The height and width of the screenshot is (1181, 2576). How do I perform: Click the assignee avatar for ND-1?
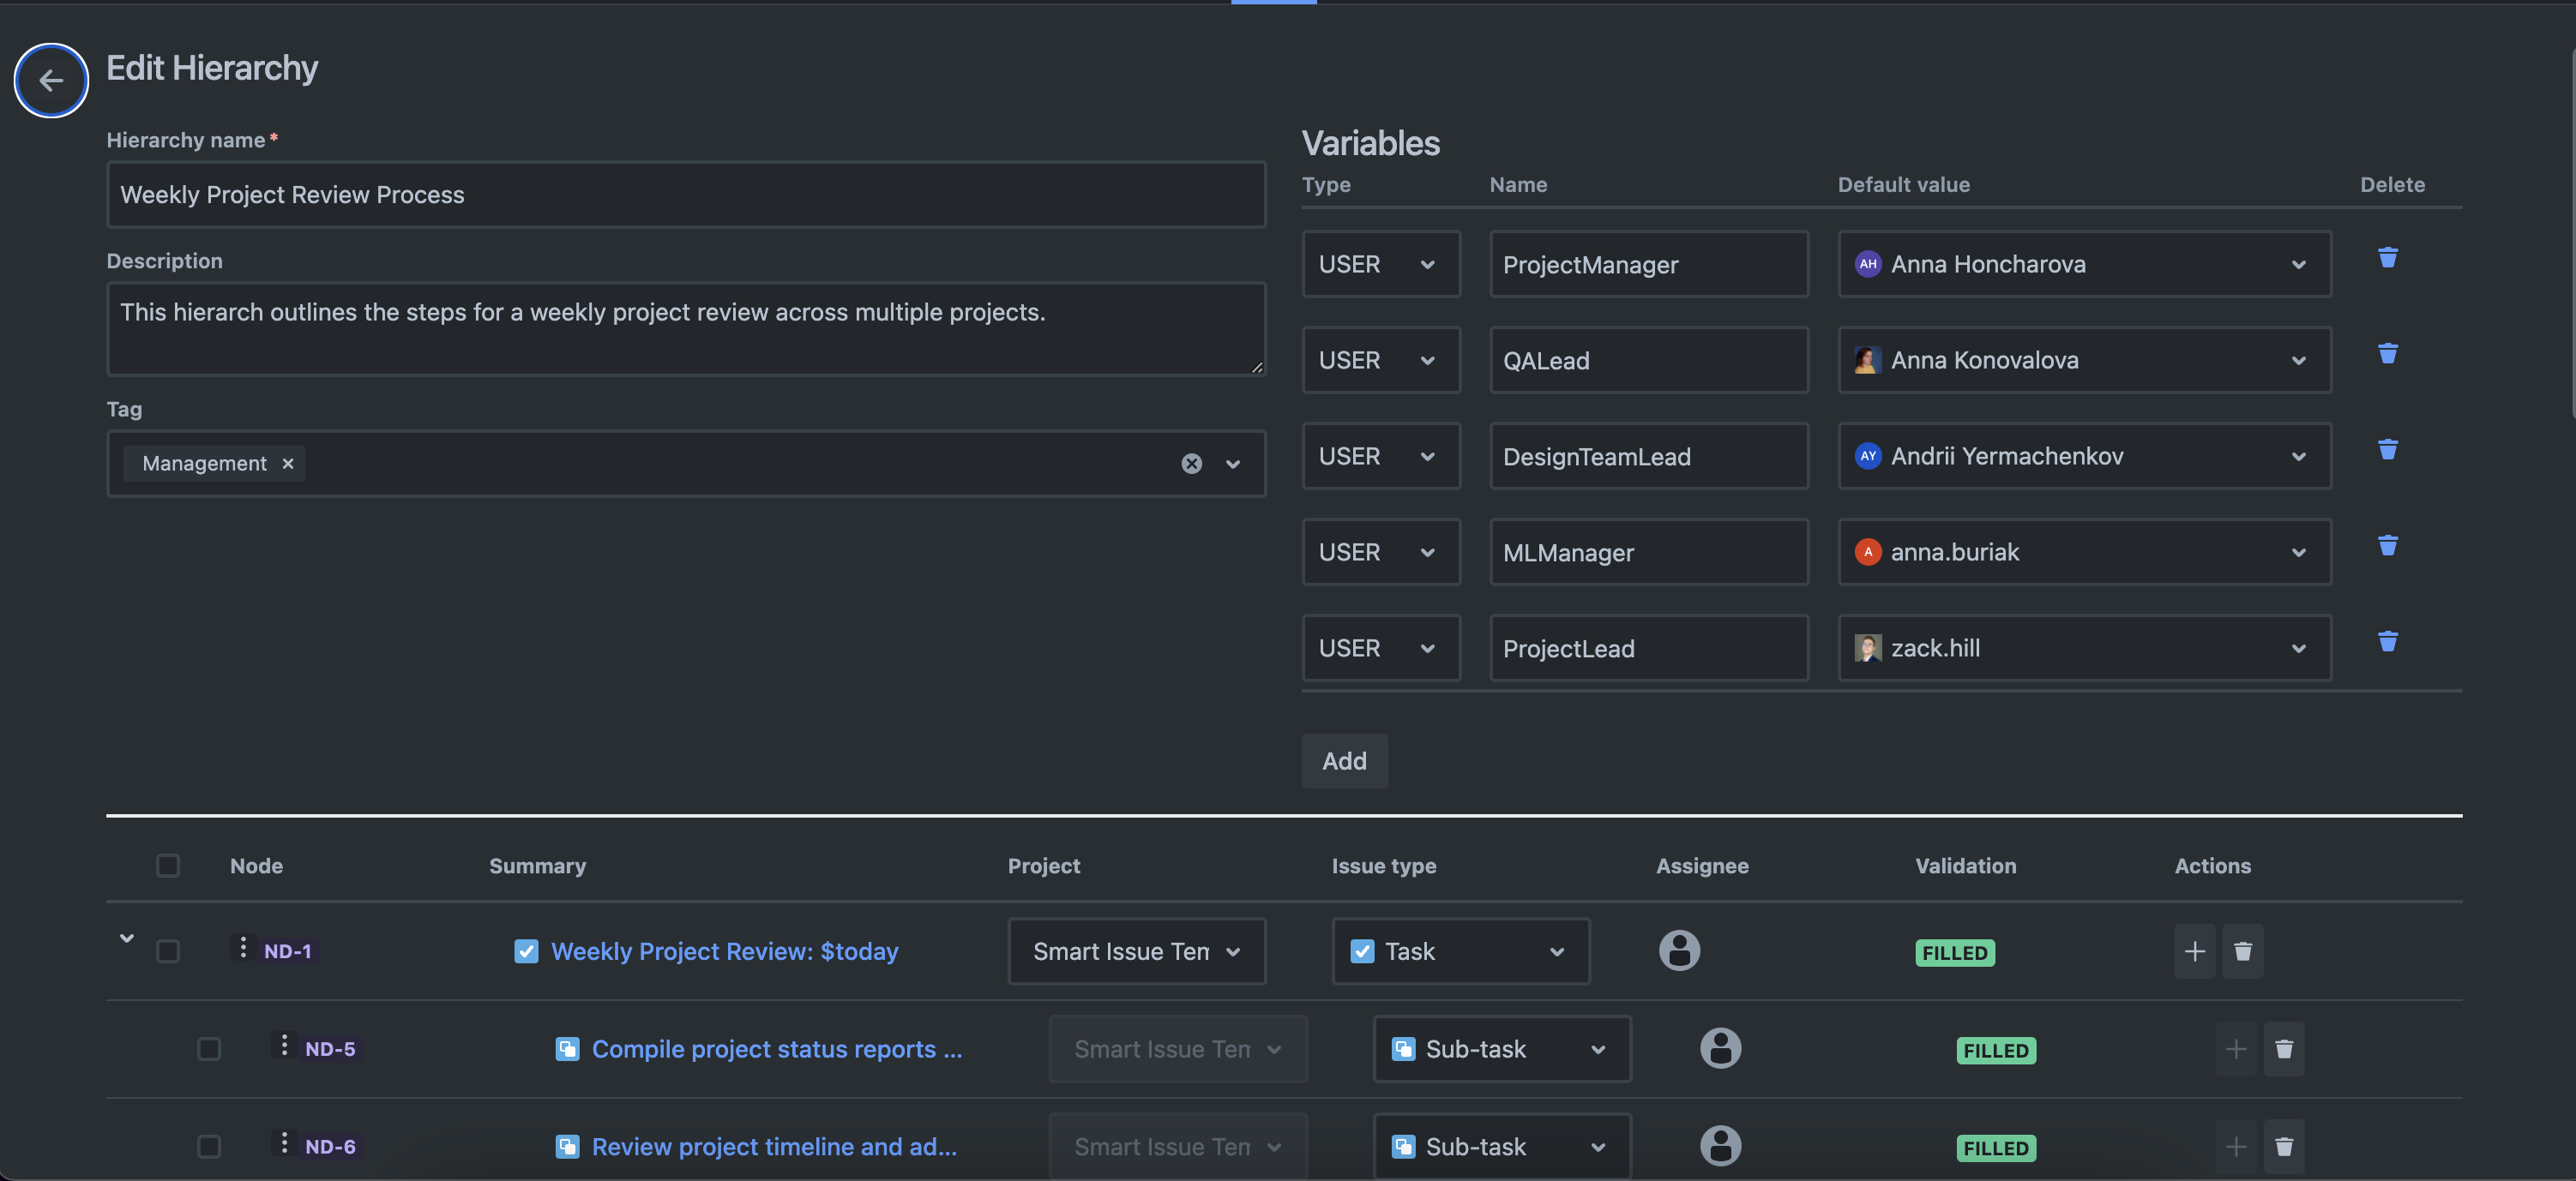[1679, 950]
